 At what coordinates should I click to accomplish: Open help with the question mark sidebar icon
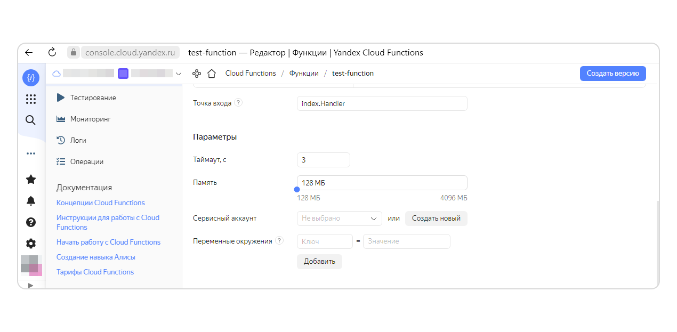(31, 222)
